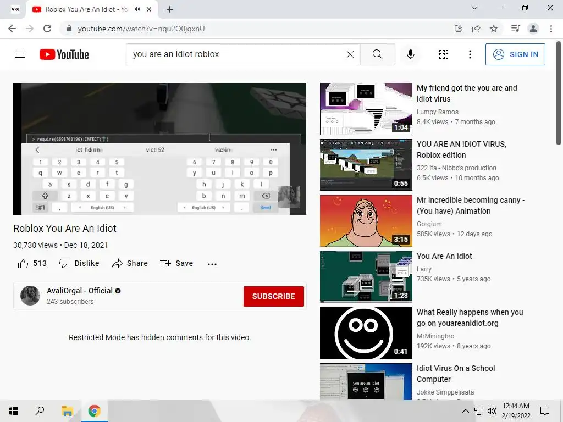This screenshot has height=422, width=563.
Task: Open the Windows notification center
Action: click(545, 411)
